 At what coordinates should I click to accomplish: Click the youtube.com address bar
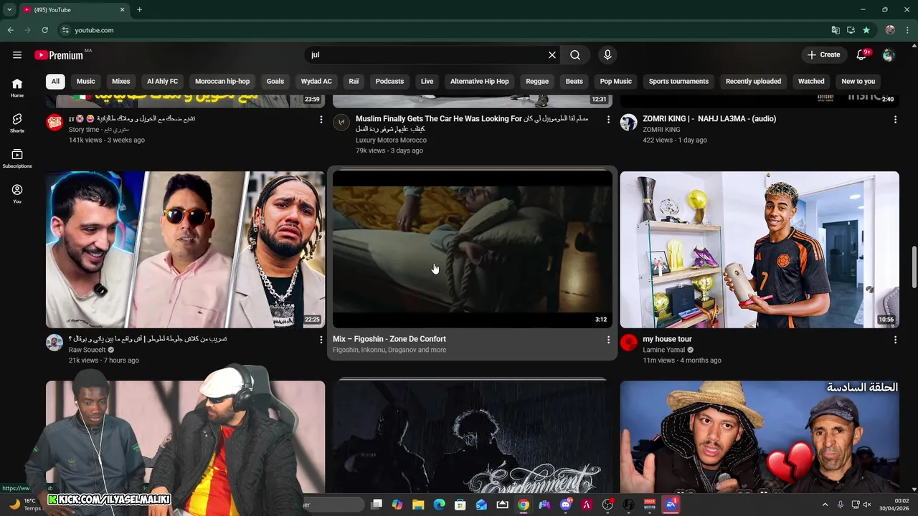[94, 30]
